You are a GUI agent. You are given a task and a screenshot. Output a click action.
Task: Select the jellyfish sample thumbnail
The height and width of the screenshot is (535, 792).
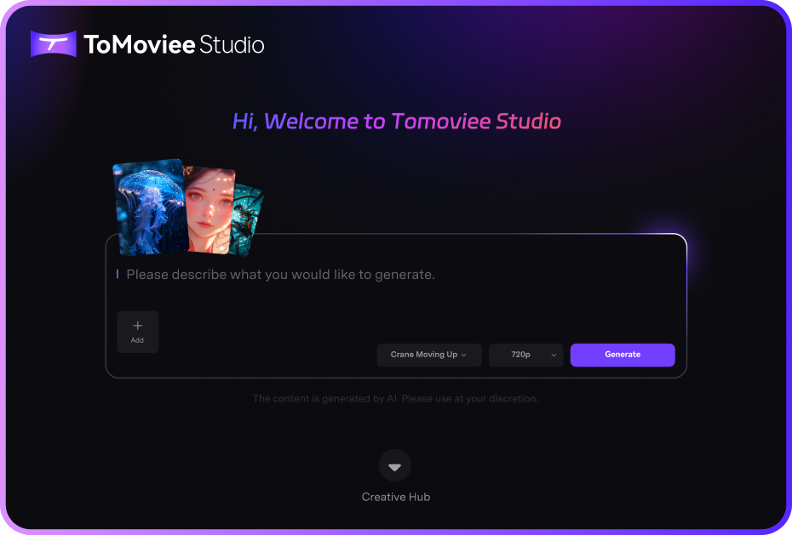(149, 208)
